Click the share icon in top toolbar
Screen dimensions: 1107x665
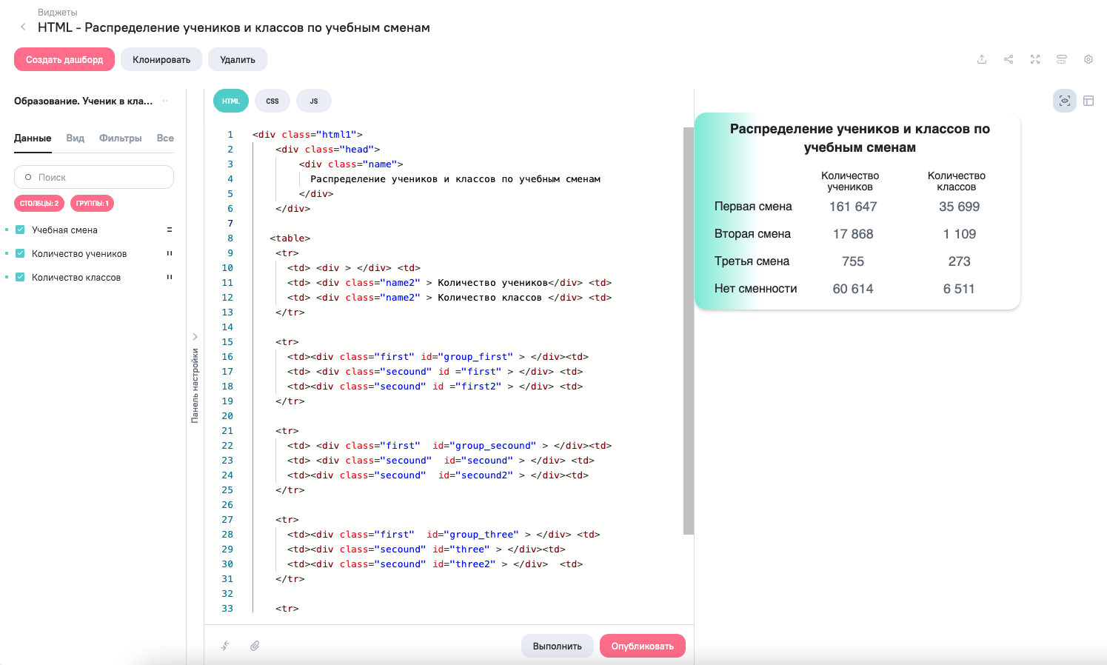pos(1009,59)
